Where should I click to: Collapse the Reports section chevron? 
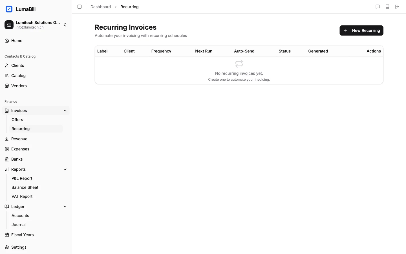click(65, 169)
